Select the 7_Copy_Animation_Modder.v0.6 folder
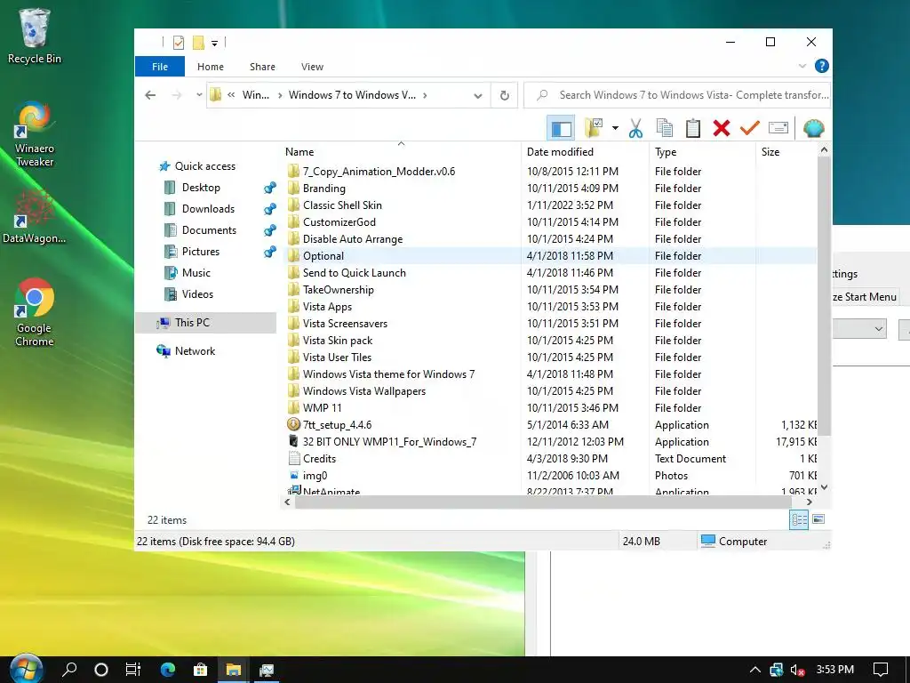Image resolution: width=910 pixels, height=683 pixels. pos(379,172)
